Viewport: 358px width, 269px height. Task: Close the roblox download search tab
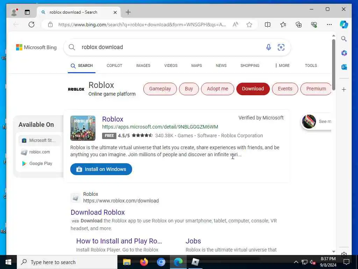pyautogui.click(x=115, y=12)
